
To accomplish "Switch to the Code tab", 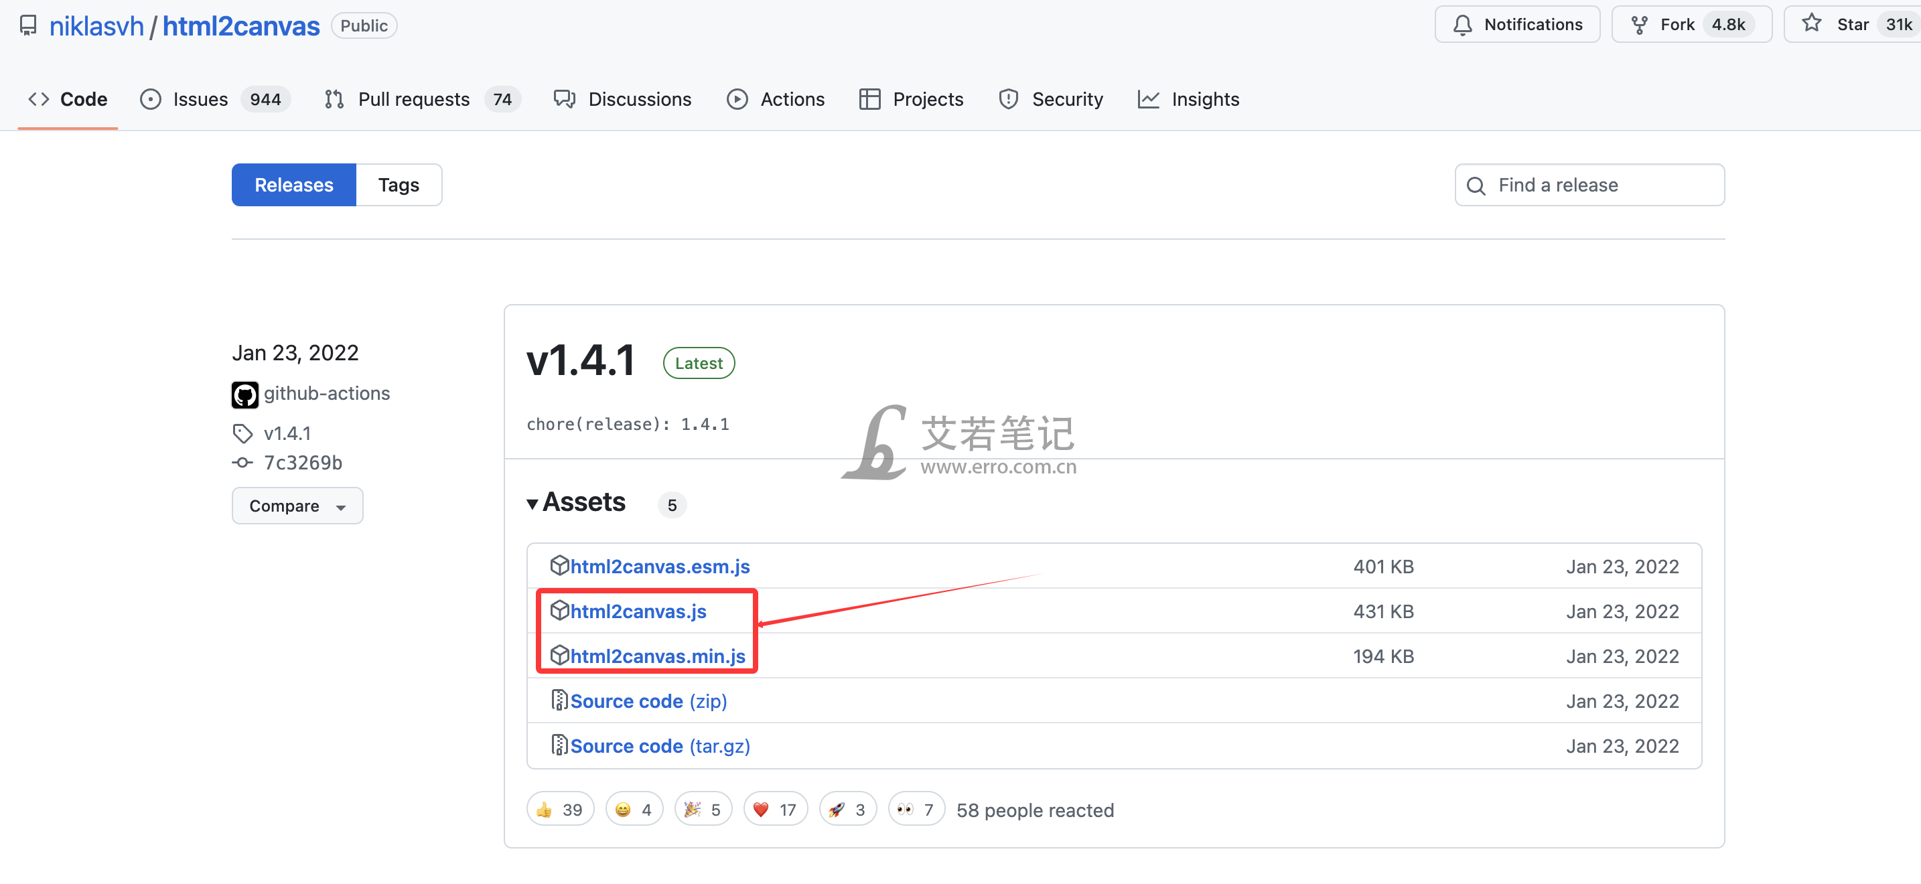I will click(68, 99).
